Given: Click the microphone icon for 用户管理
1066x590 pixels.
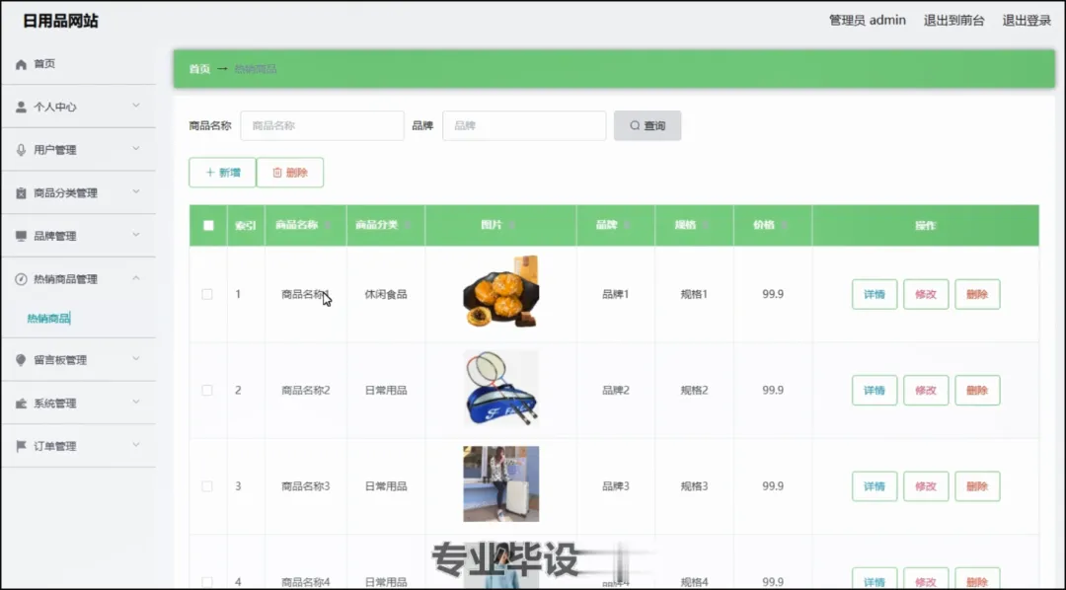Looking at the screenshot, I should pyautogui.click(x=21, y=150).
